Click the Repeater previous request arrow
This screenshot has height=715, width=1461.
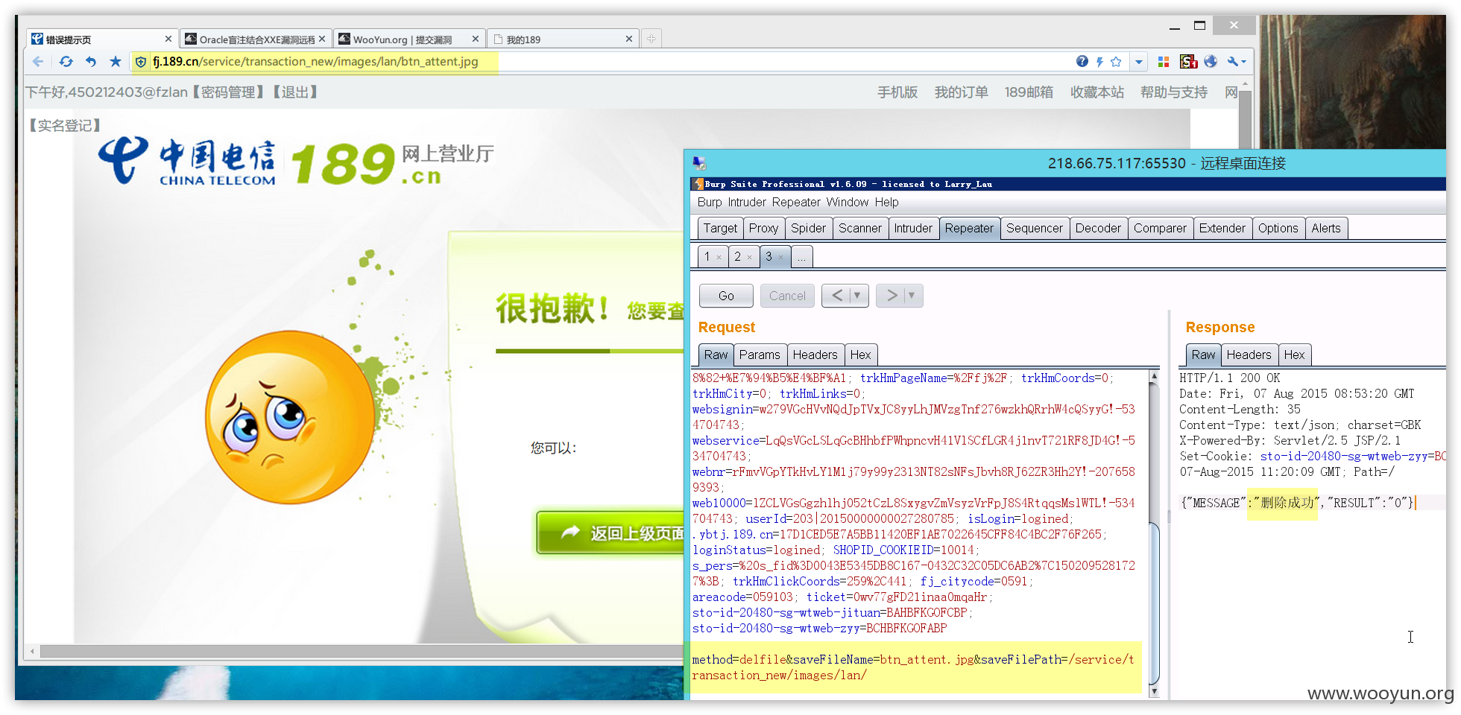(x=837, y=296)
